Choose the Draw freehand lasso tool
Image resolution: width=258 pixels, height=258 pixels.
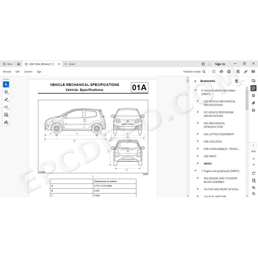coord(6,107)
